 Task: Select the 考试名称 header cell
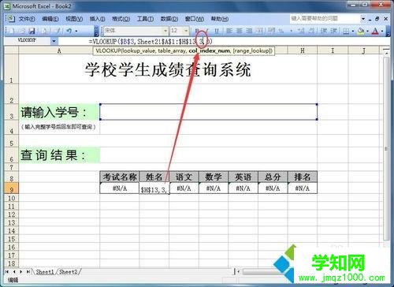(120, 177)
